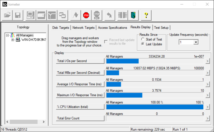This screenshot has width=214, height=132.
Task: Start the tests with the green flag
Action: point(76,15)
